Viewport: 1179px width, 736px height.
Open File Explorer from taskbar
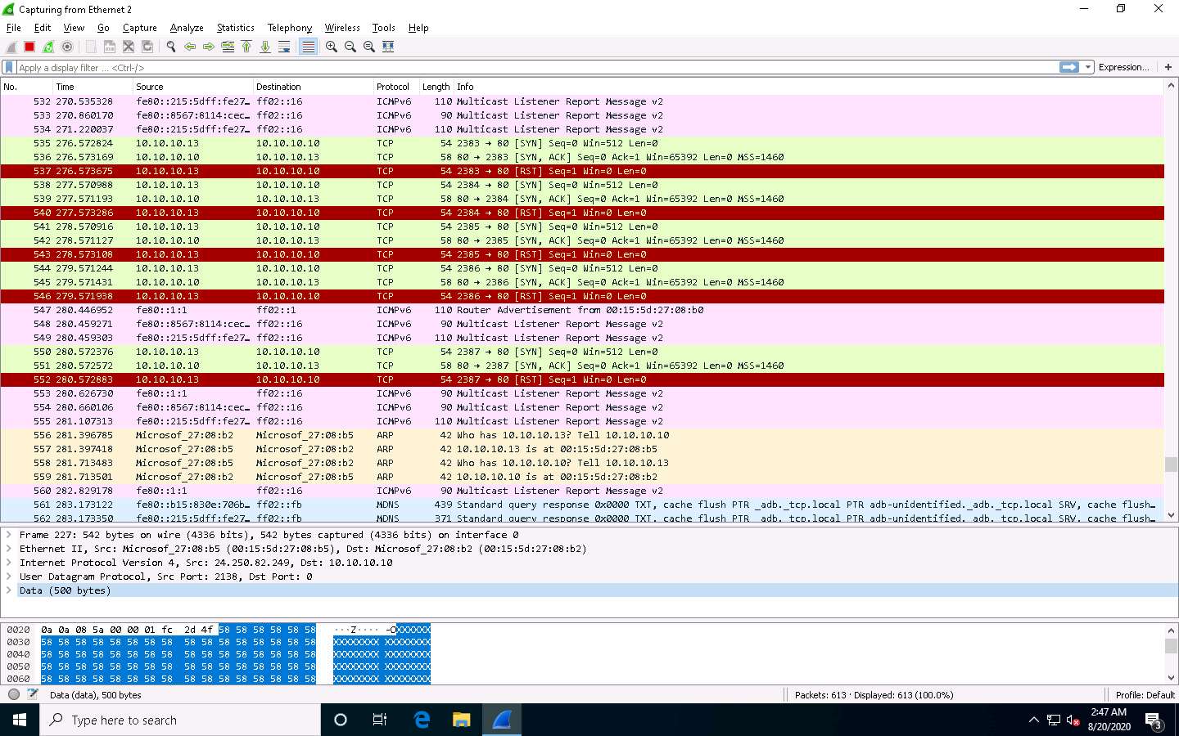point(462,720)
